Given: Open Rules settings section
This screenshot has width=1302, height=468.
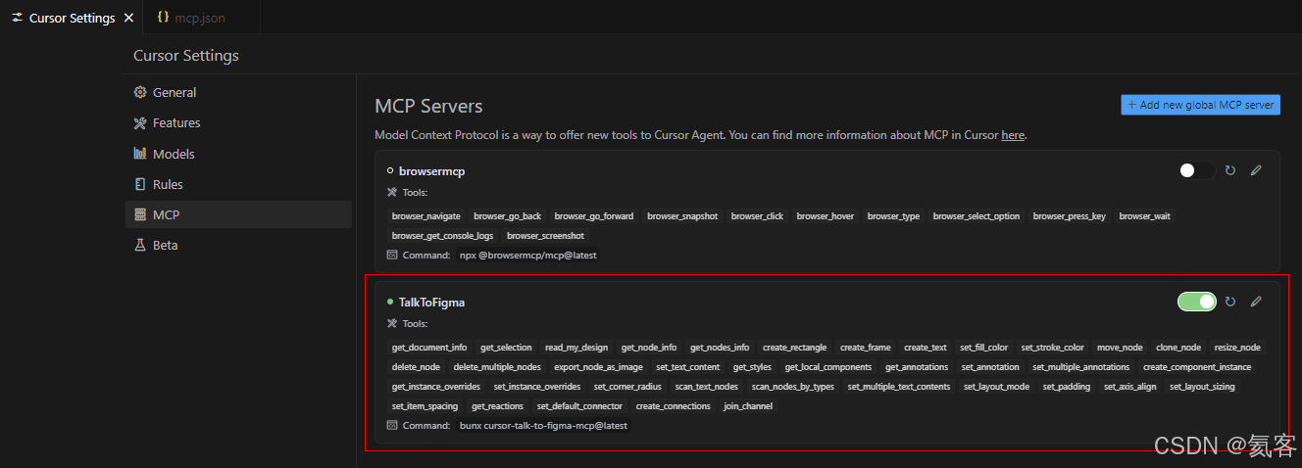Looking at the screenshot, I should [238, 184].
